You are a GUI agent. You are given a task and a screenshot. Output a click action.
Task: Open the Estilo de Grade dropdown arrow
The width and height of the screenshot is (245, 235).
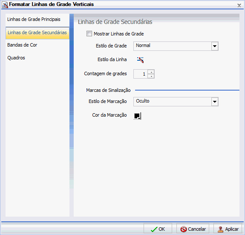[215, 46]
